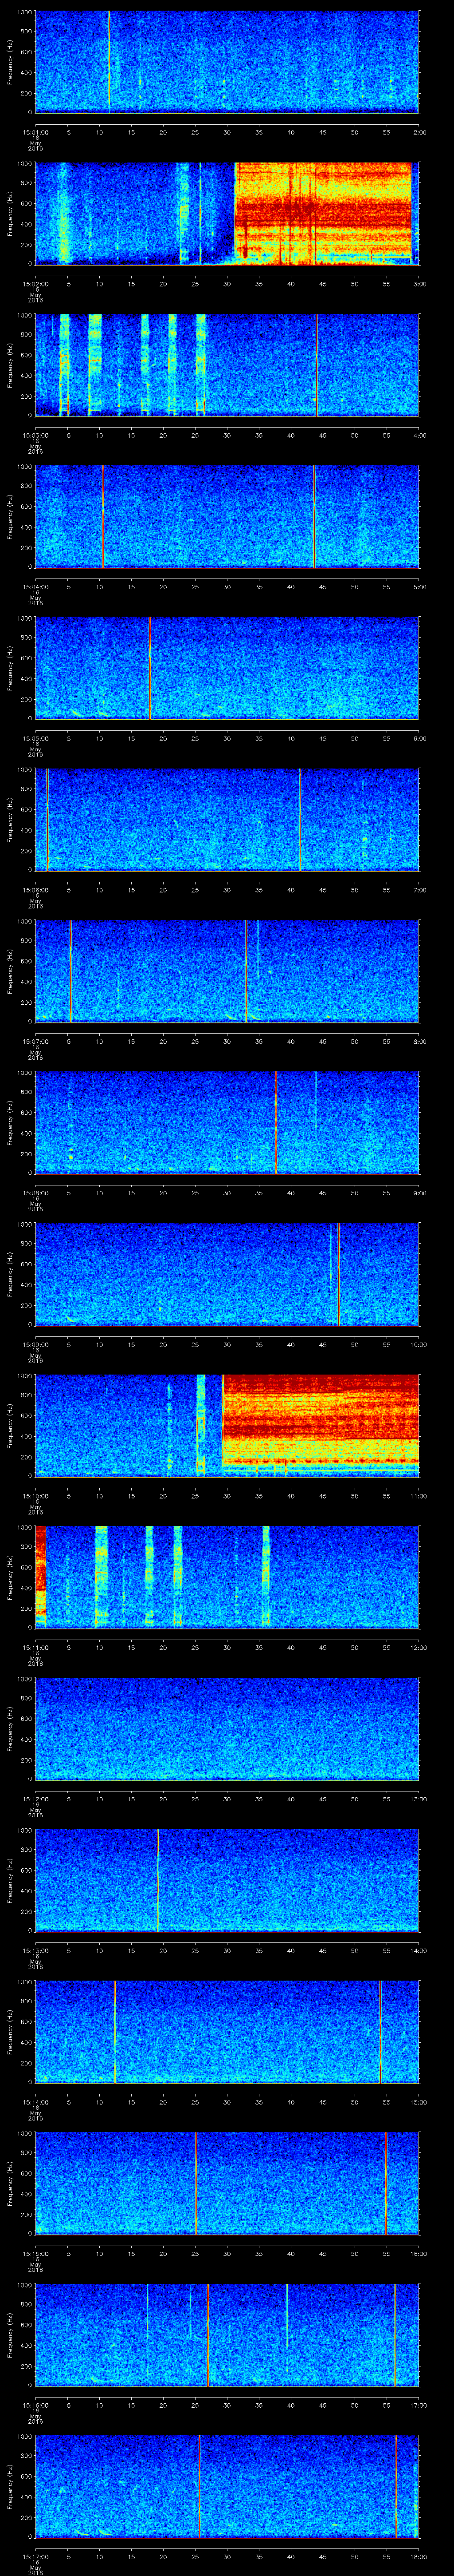
Task: Select the "15:08:00" time label
Action: point(35,1193)
